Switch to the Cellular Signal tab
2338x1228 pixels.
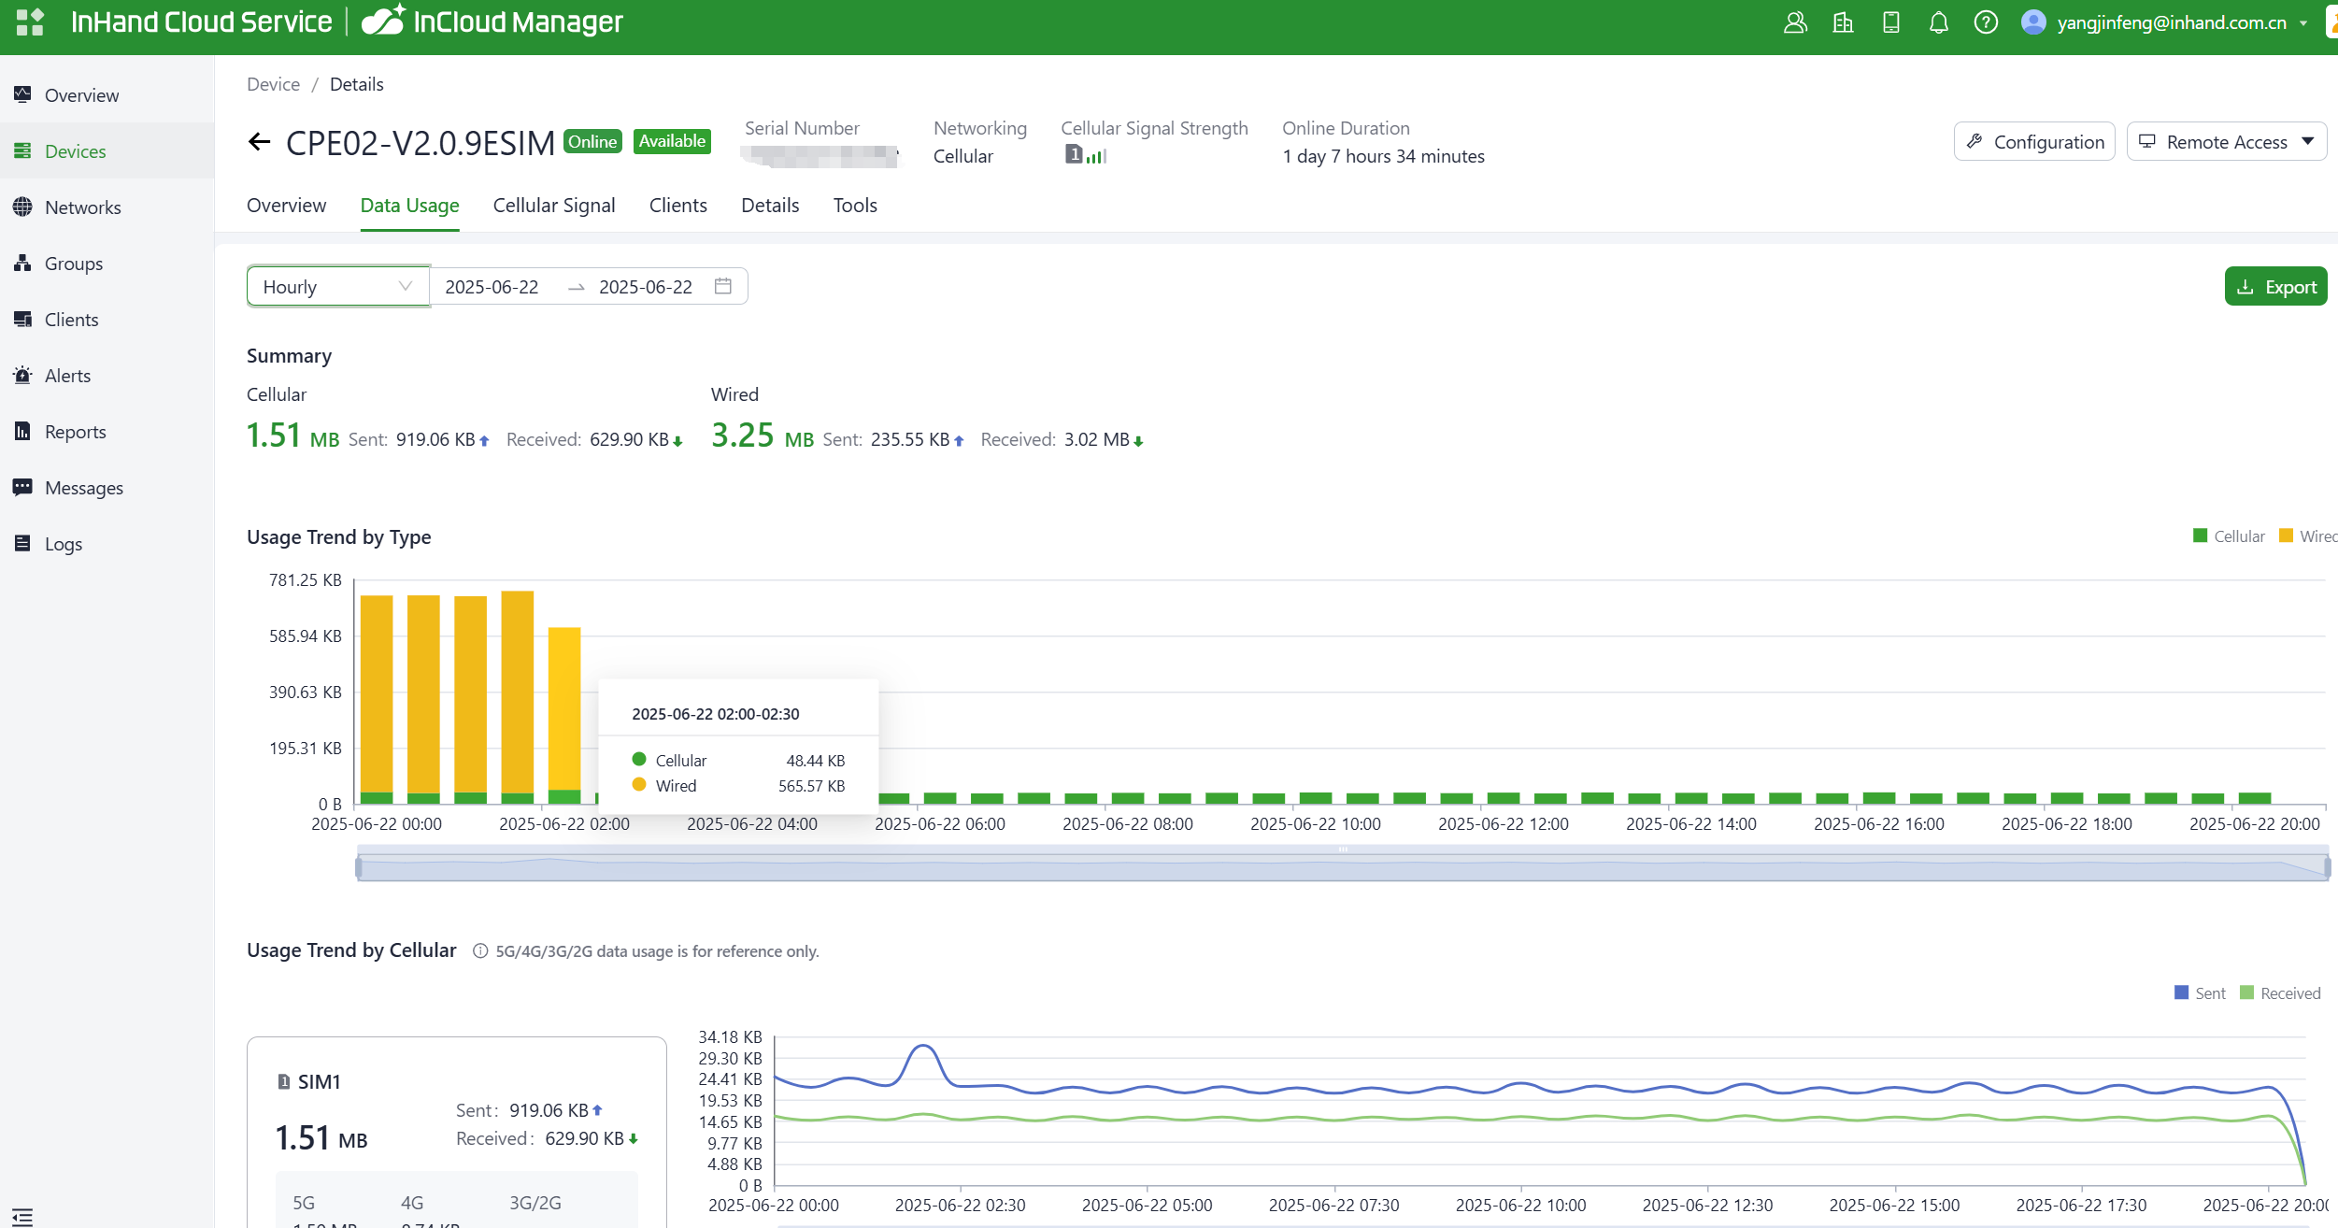point(553,206)
